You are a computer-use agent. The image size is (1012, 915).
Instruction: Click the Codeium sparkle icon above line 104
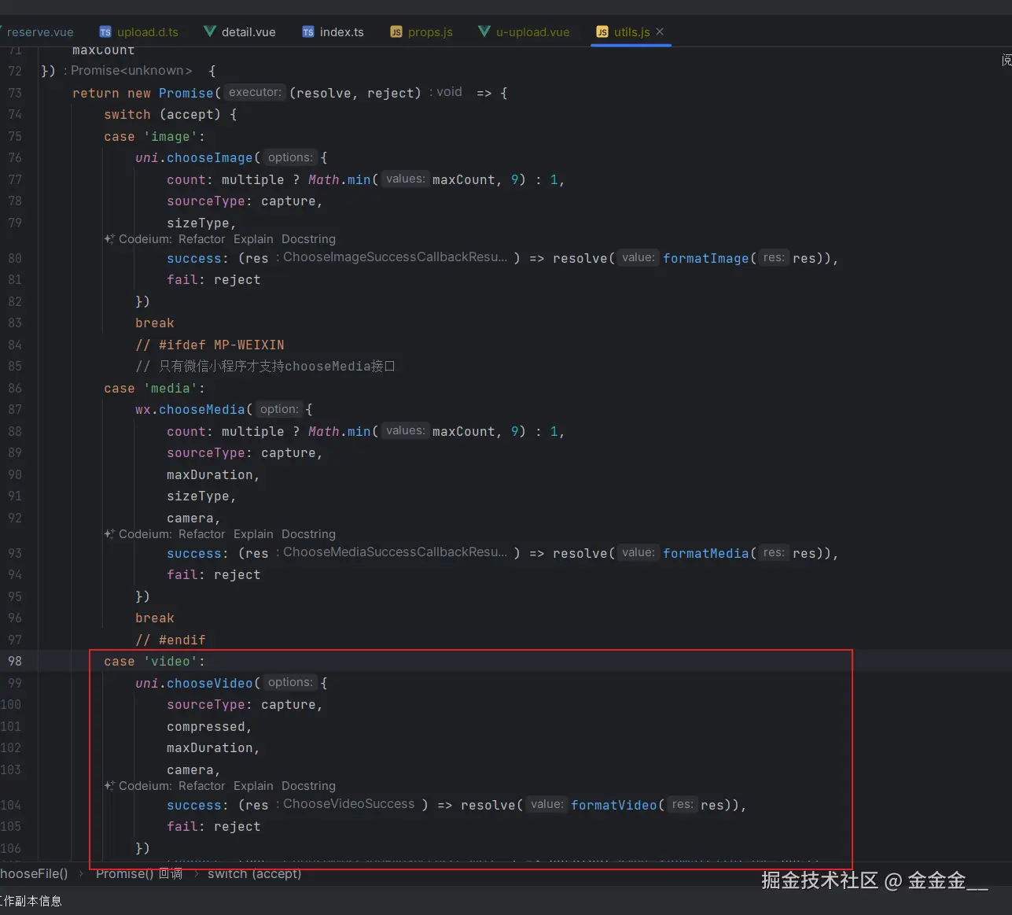[109, 785]
